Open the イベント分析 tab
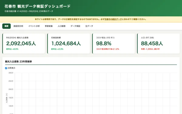This screenshot has height=114, width=182. tap(34, 26)
